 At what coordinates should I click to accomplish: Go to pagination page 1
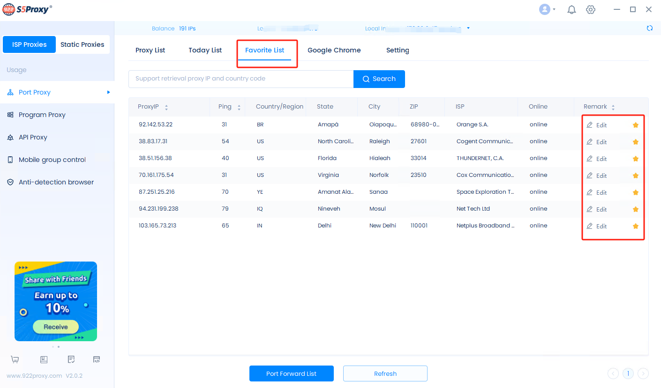click(x=628, y=373)
